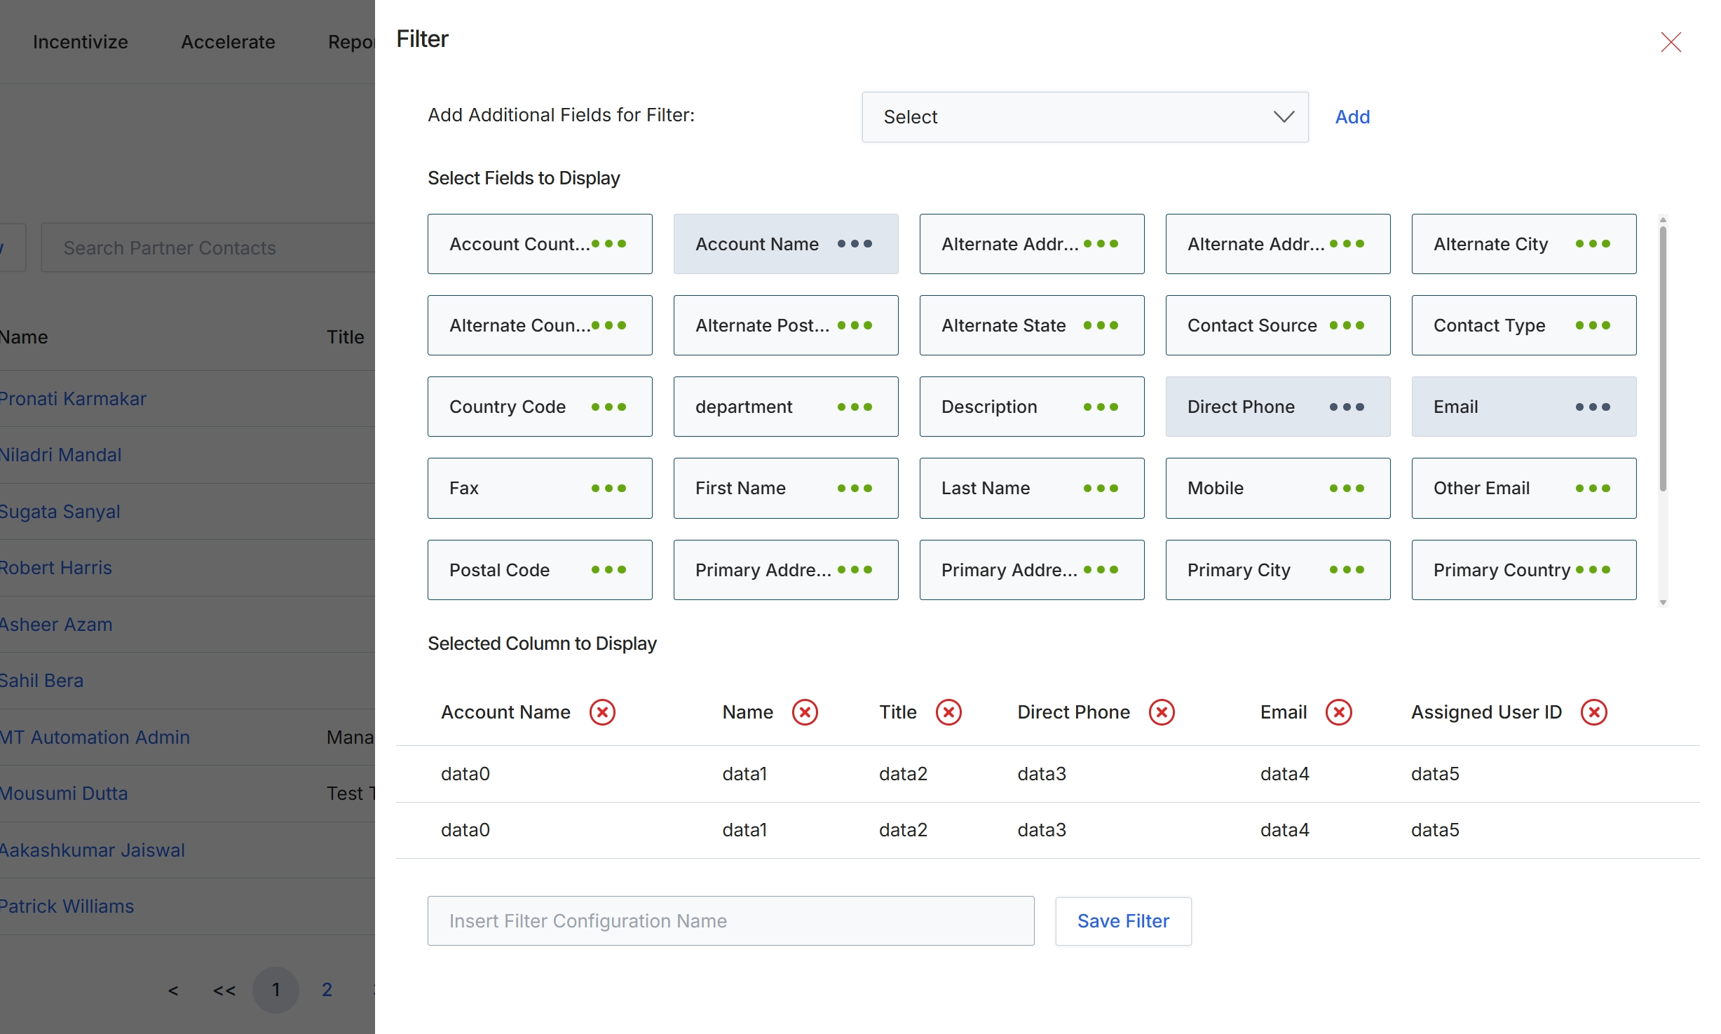The height and width of the screenshot is (1034, 1721).
Task: Toggle the Alternate Post... field tile
Action: click(x=785, y=325)
